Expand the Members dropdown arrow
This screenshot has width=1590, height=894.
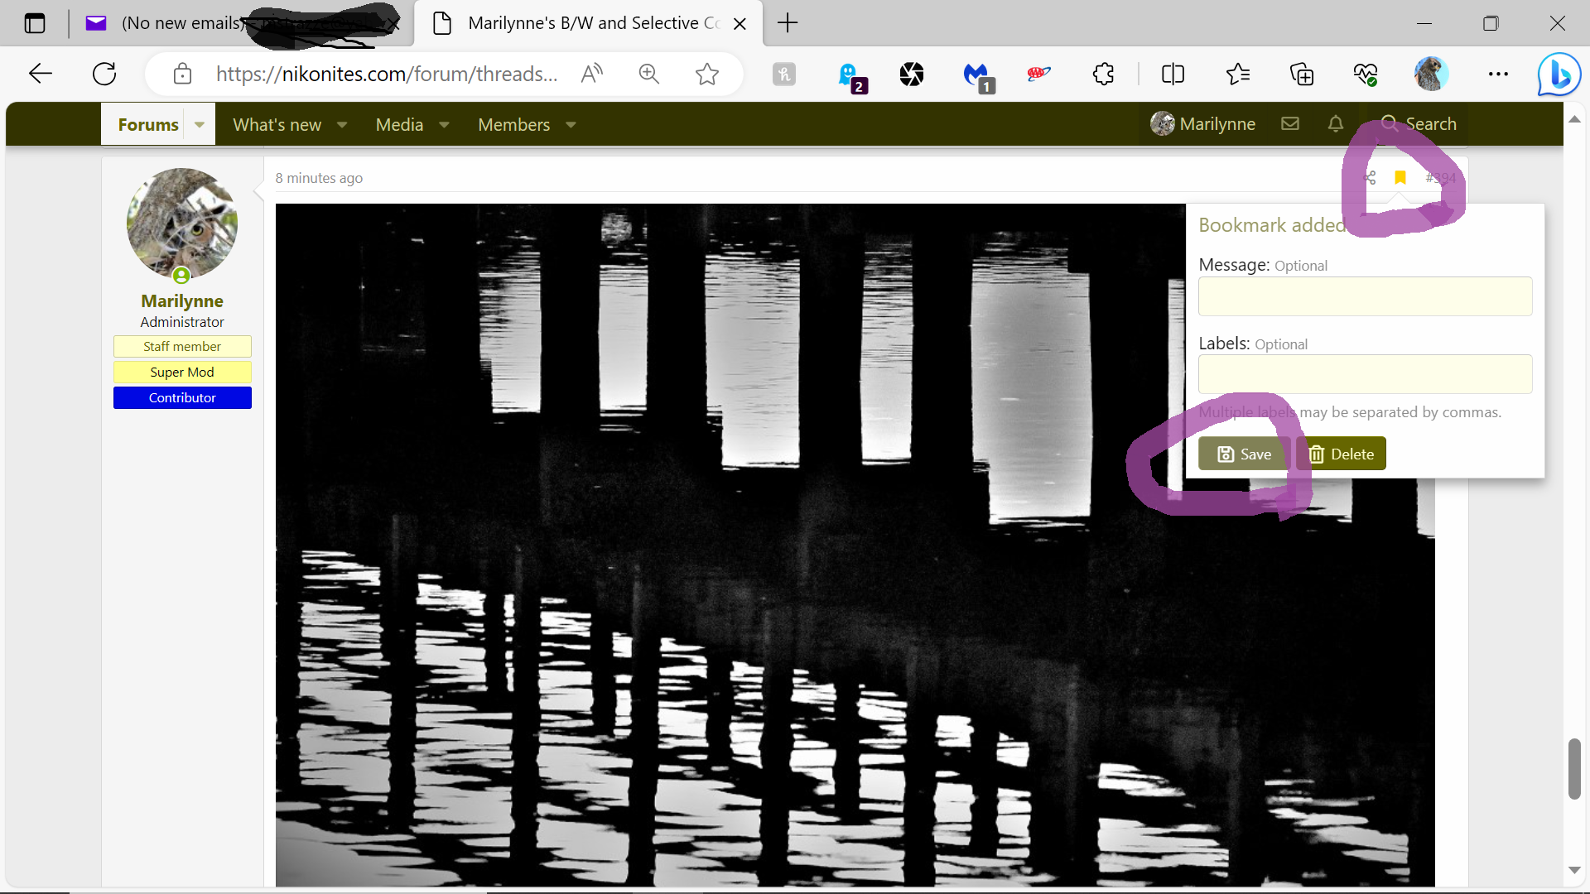pos(571,125)
